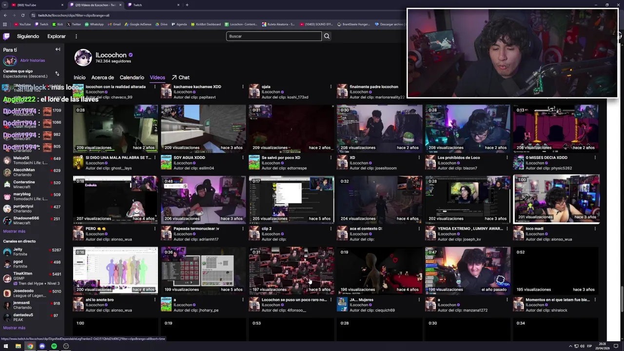Open Josedeodo live channel in sidebar
The height and width of the screenshot is (351, 624).
click(x=32, y=293)
